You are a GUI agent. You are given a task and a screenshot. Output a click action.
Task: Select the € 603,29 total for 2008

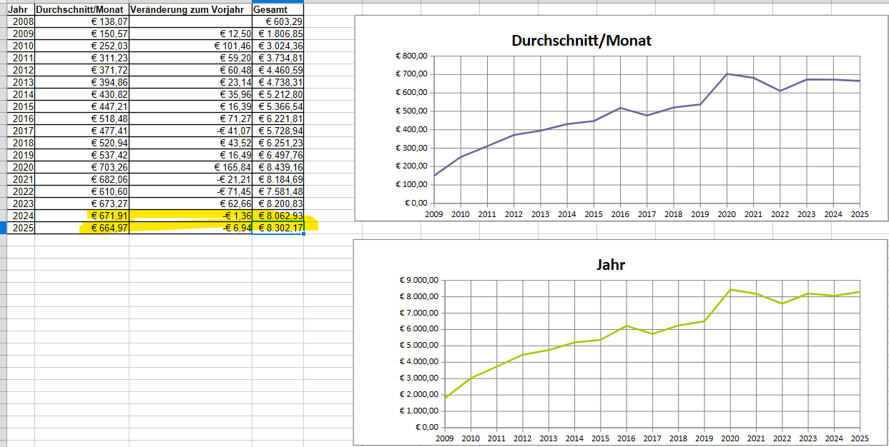point(277,21)
